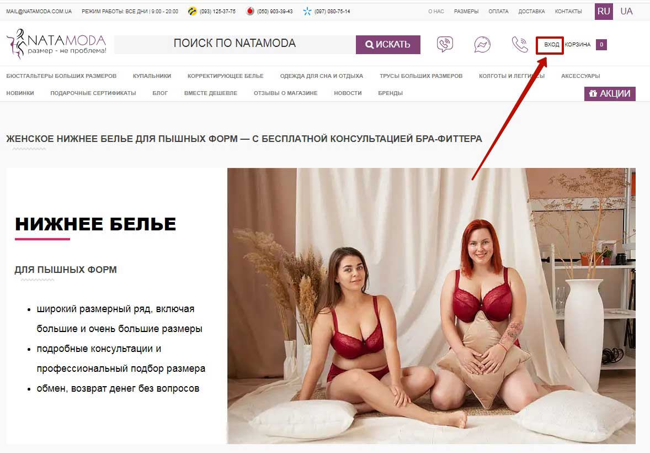
Task: Open the Купальники category menu
Action: click(152, 76)
